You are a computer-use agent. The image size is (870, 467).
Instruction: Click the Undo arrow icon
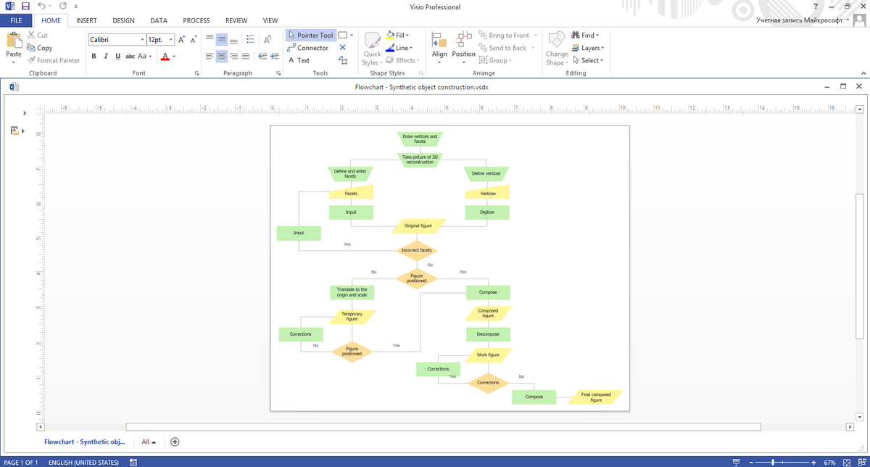(x=42, y=7)
